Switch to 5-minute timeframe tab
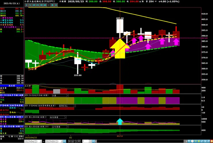 pos(30,5)
